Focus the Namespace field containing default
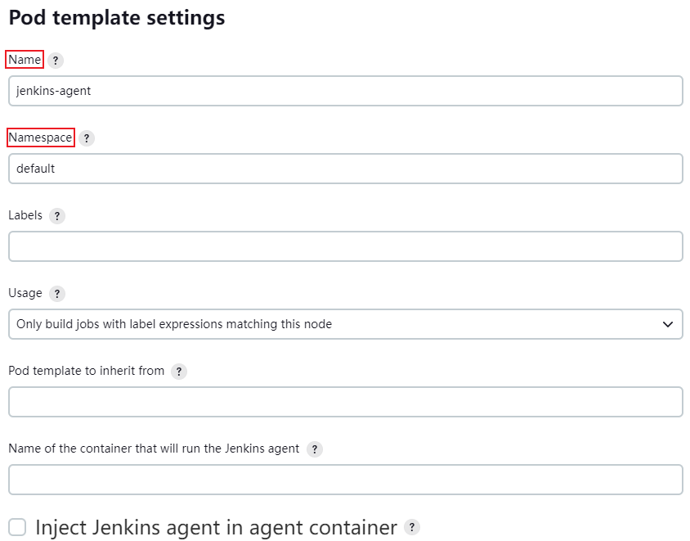690x541 pixels. (x=346, y=169)
